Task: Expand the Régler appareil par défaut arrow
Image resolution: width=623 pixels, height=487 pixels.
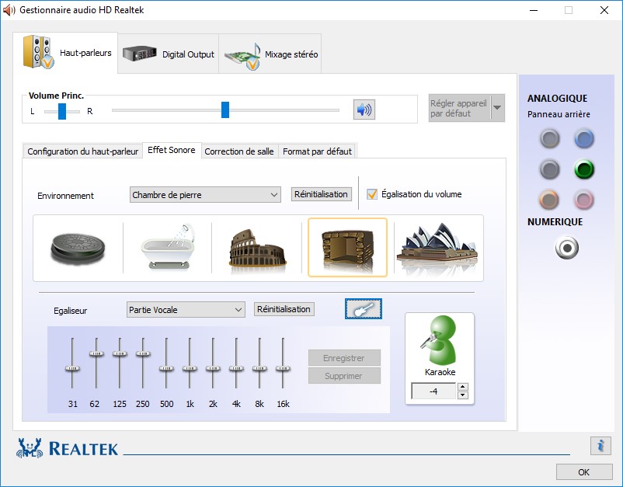Action: pyautogui.click(x=498, y=108)
